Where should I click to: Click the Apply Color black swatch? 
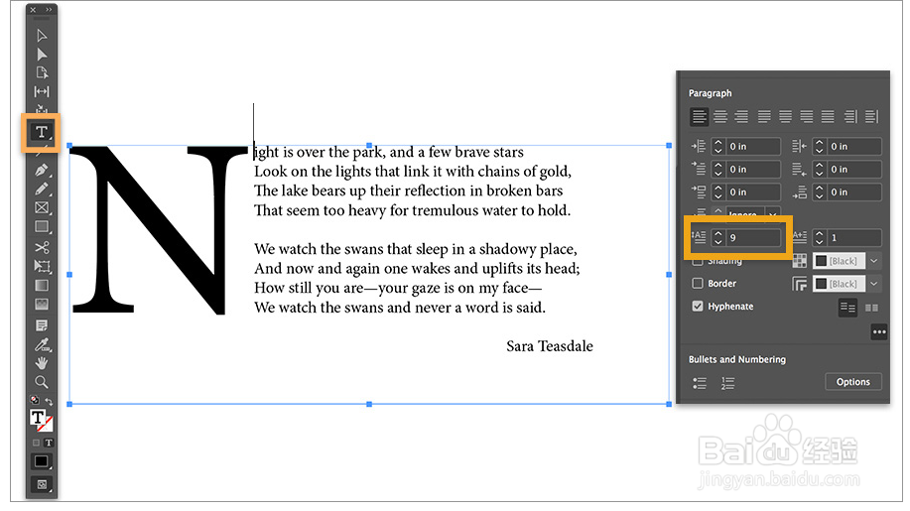(42, 461)
